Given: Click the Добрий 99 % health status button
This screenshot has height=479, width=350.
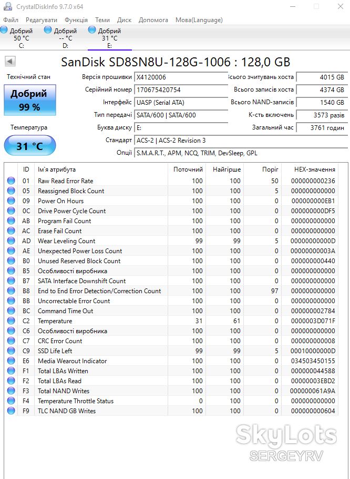Looking at the screenshot, I should pos(29,100).
